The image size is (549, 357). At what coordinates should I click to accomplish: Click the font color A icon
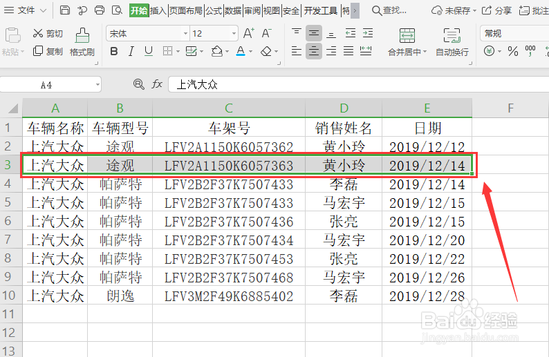click(x=241, y=52)
